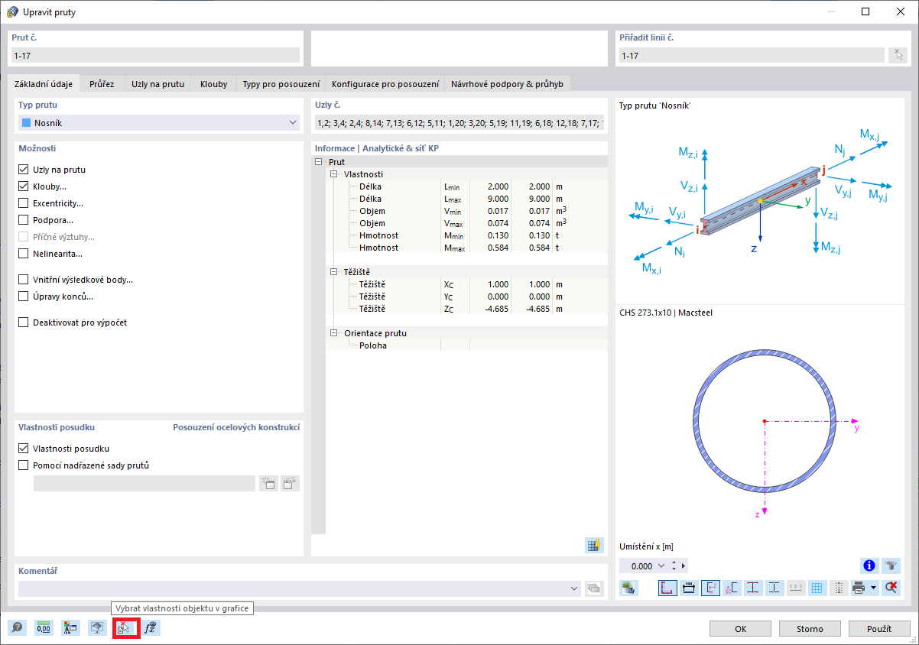This screenshot has height=645, width=919.
Task: Click the comment library icon beside Komentář field
Action: tap(594, 588)
